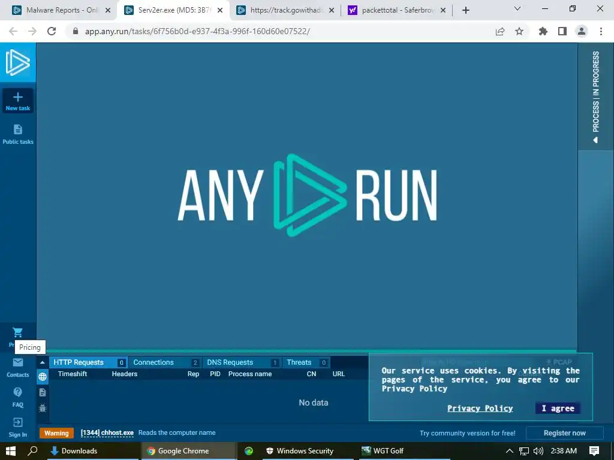Screen dimensions: 614x460
Task: Open the Windows Start menu
Action: pos(11,450)
